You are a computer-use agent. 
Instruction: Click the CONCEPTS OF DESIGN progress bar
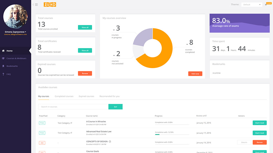tap(172, 144)
